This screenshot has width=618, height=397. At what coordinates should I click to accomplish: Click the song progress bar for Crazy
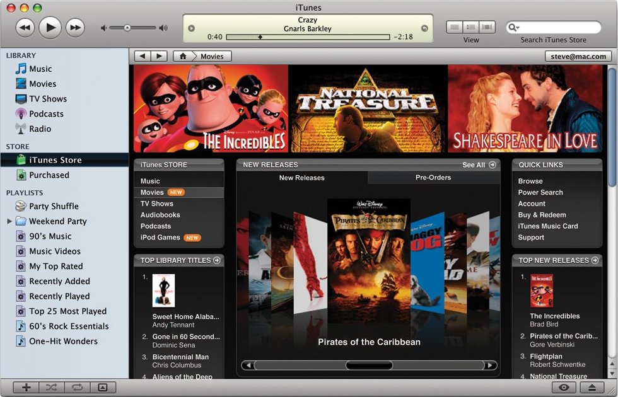coord(308,37)
